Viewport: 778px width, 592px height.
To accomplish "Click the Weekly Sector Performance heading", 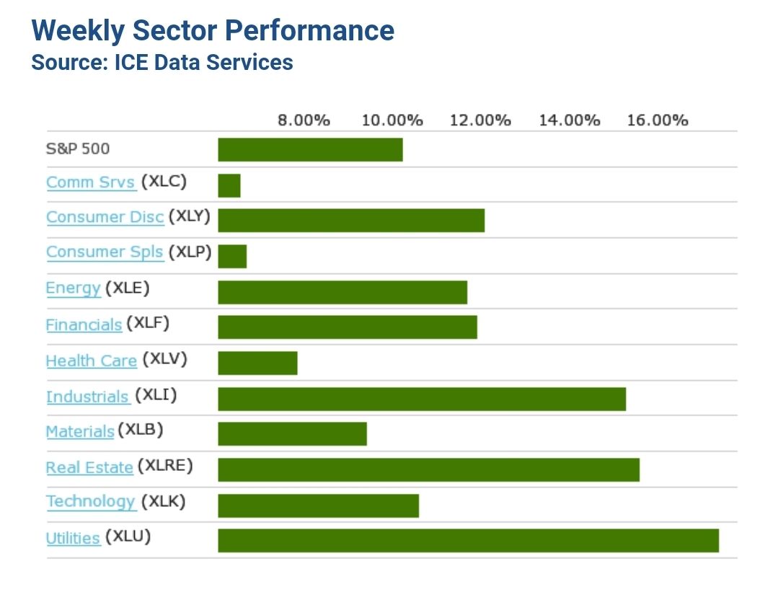I will (x=213, y=31).
